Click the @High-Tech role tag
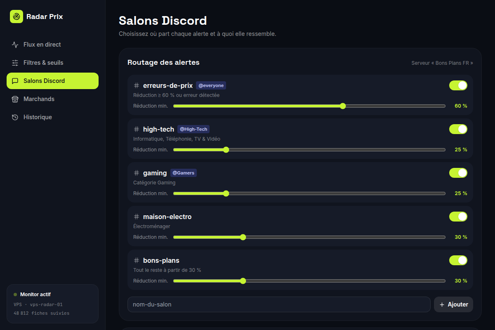 [x=193, y=129]
